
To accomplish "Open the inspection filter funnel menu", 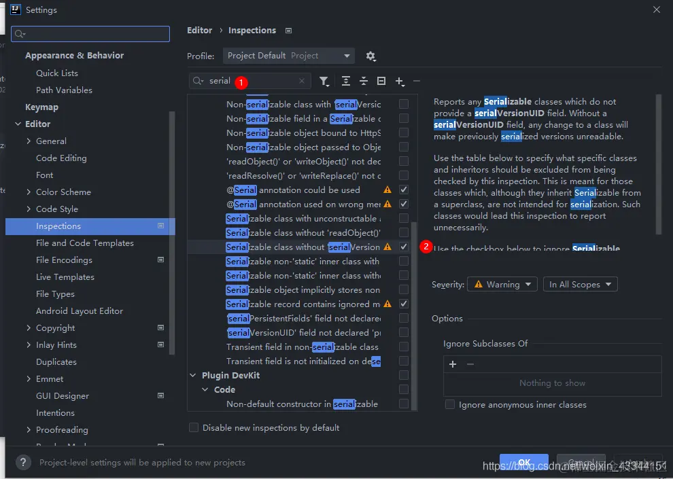I will 324,81.
